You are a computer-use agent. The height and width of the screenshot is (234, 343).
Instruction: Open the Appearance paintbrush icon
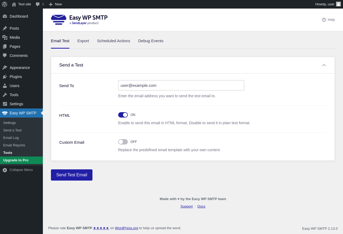tap(5, 68)
